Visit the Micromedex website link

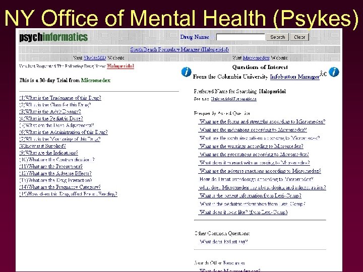click(256, 57)
